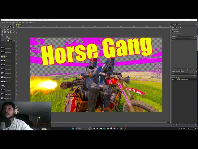Choose the Free Select lasso tool
Screen dimensions: 198x149
(8, 27)
